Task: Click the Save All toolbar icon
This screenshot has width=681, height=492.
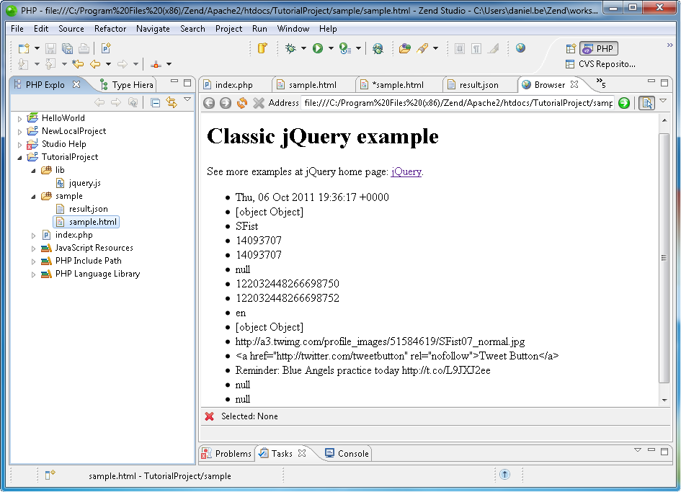Action: [67, 48]
